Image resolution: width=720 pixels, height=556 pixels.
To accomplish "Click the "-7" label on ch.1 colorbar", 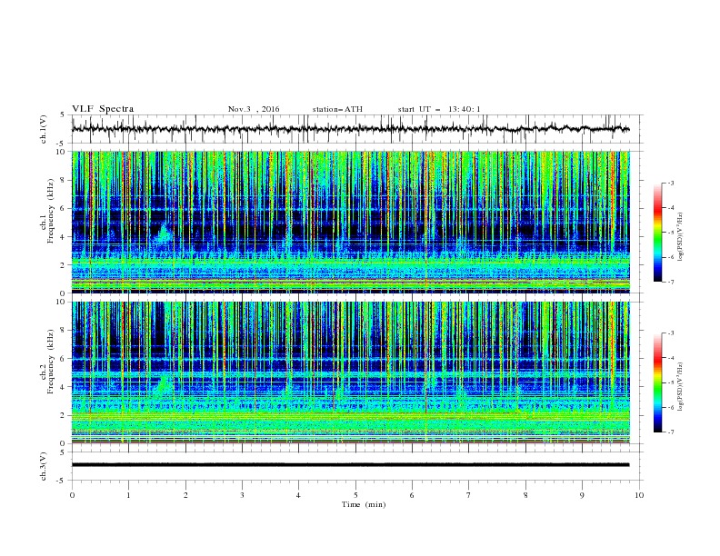I will click(x=671, y=282).
